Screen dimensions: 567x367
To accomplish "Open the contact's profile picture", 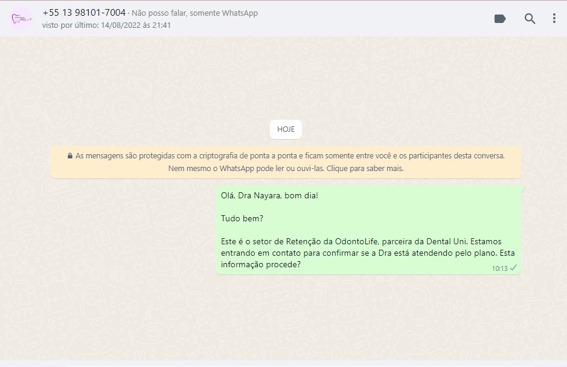I will pos(21,18).
